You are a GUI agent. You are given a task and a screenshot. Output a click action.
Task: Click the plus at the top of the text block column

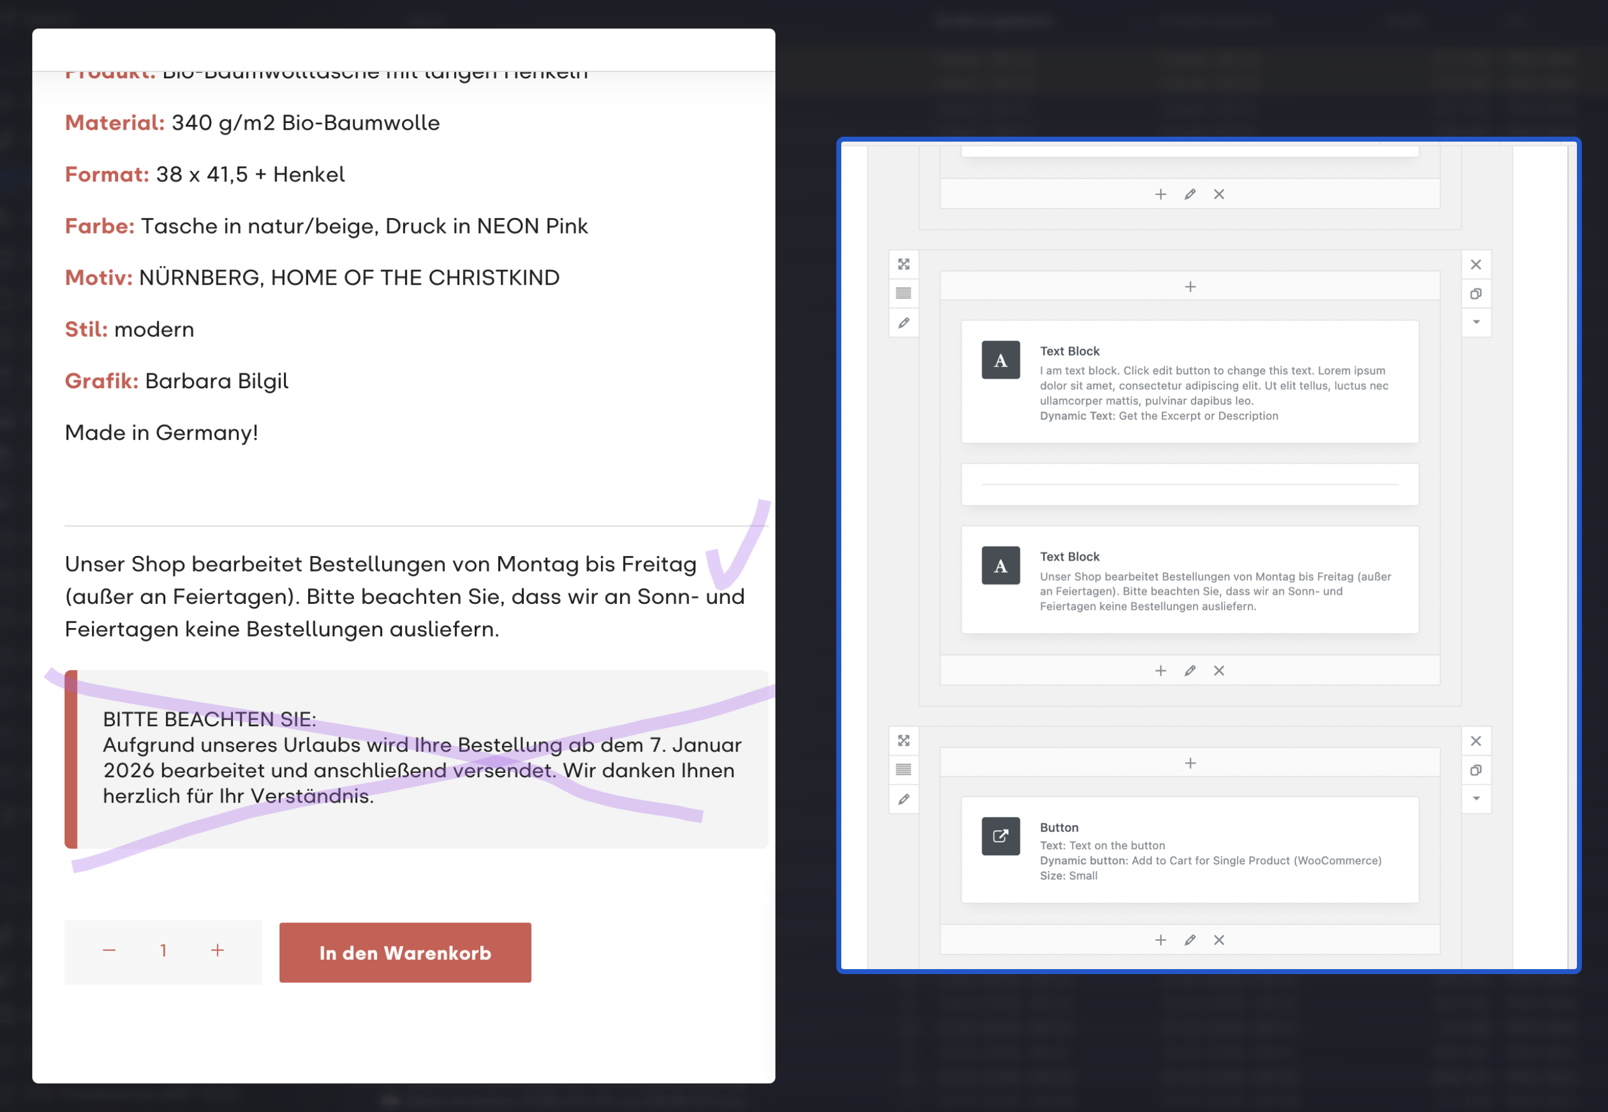point(1190,286)
